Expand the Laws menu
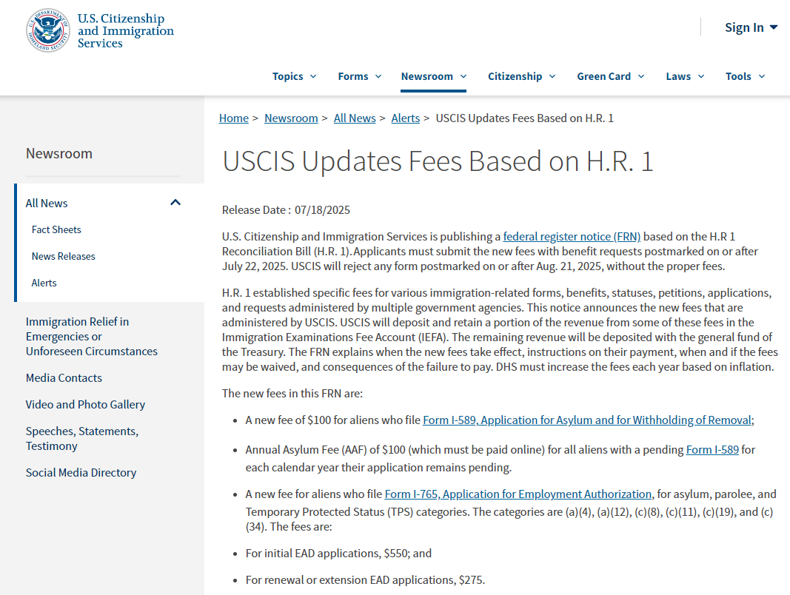This screenshot has width=790, height=595. (x=684, y=76)
